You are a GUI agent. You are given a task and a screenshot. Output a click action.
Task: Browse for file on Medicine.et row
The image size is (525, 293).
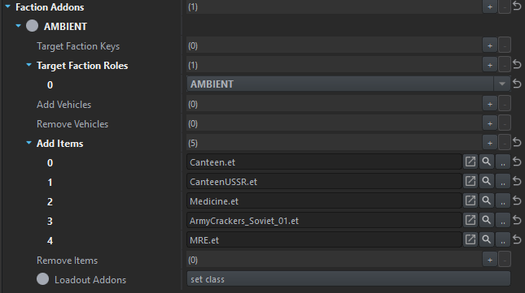tap(503, 200)
